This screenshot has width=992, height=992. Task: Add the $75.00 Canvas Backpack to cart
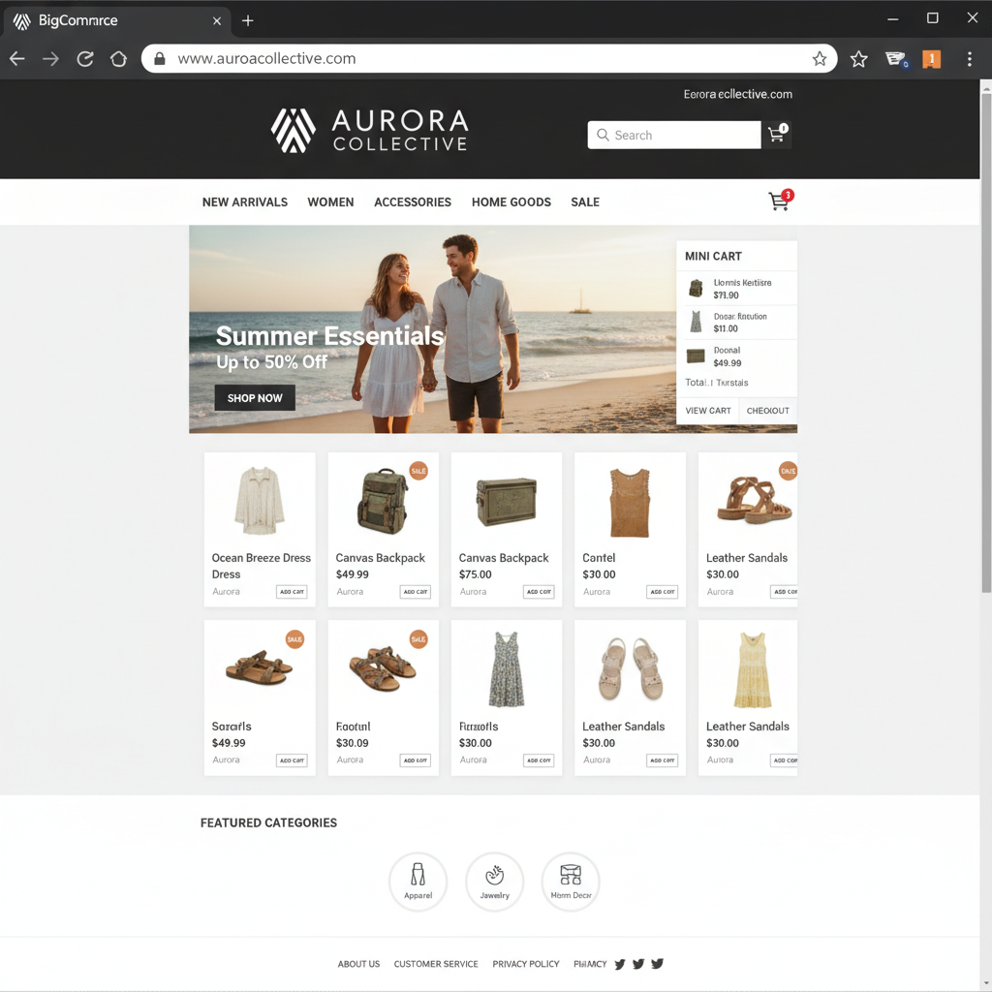tap(539, 592)
